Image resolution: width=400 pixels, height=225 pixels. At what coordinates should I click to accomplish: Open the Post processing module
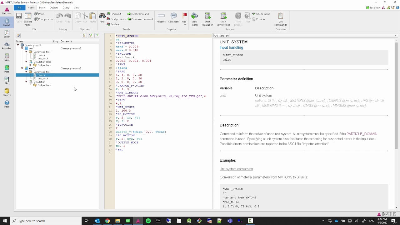(7, 69)
